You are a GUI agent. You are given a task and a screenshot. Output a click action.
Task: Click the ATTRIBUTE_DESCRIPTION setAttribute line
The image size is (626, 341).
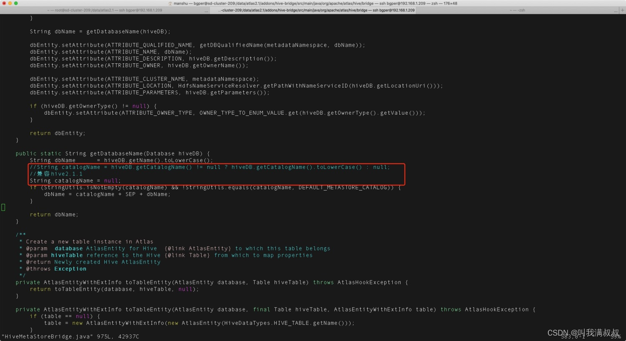point(153,59)
